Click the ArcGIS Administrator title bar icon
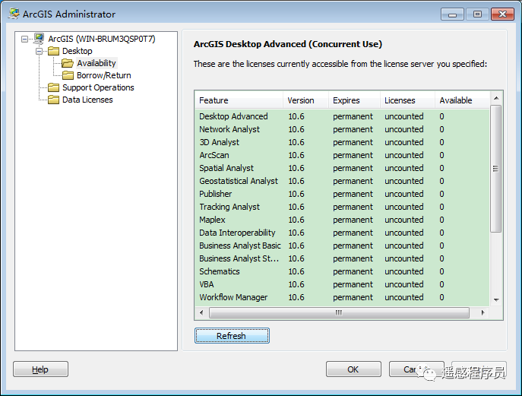The width and height of the screenshot is (522, 396). click(x=14, y=14)
